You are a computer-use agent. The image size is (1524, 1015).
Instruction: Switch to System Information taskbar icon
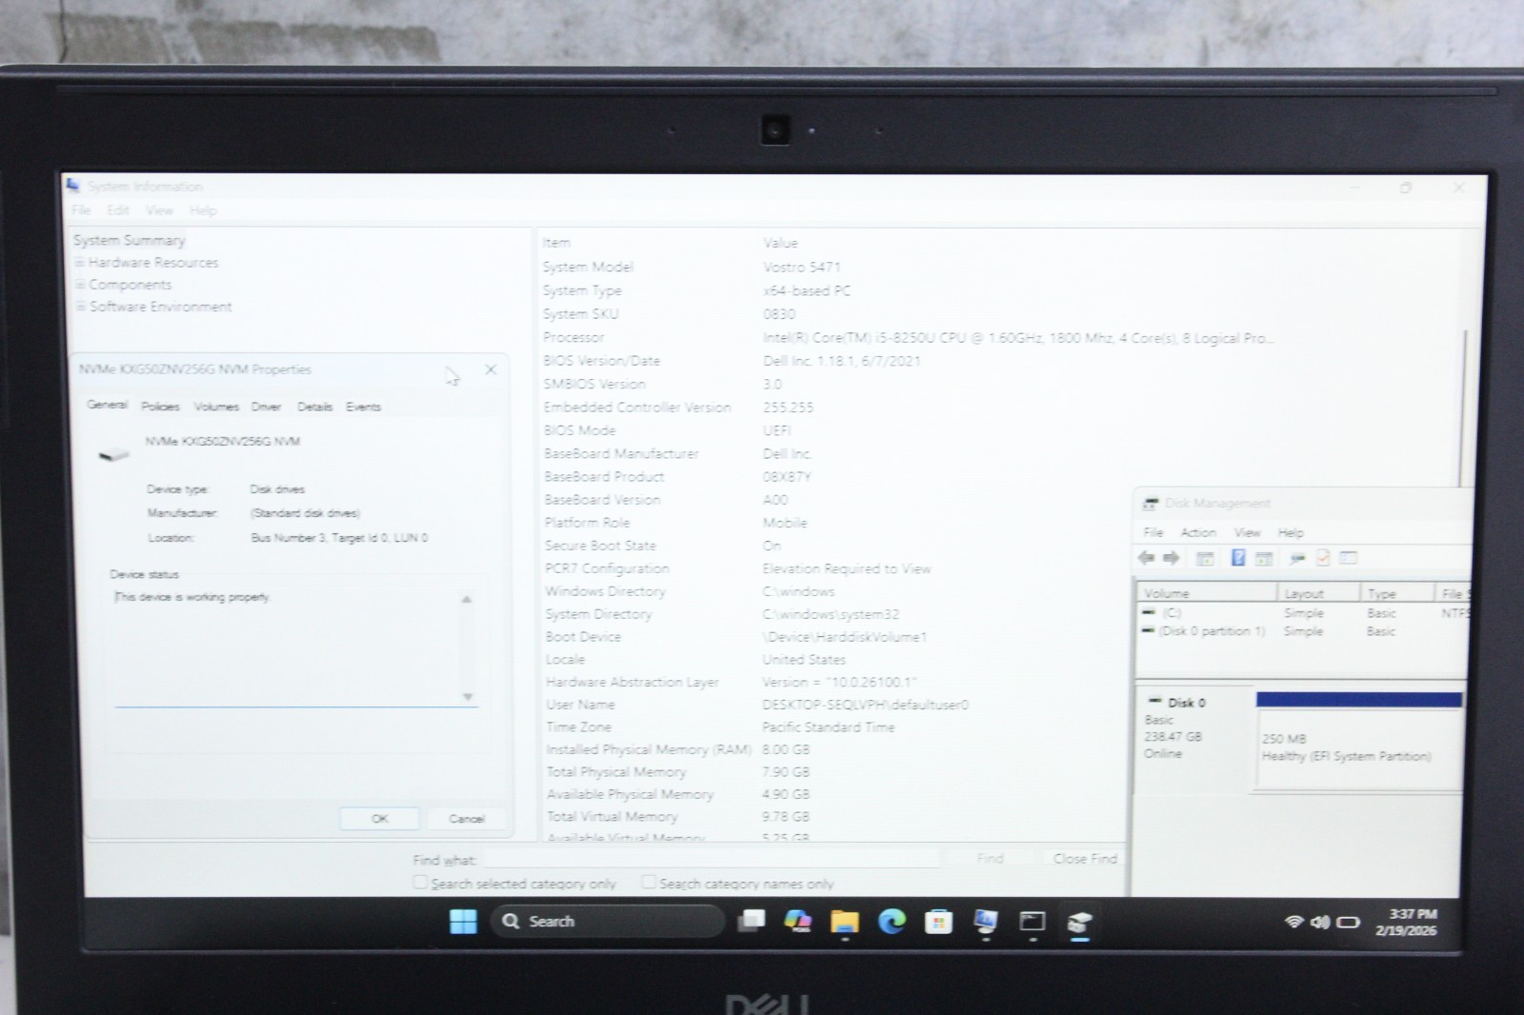tap(986, 922)
